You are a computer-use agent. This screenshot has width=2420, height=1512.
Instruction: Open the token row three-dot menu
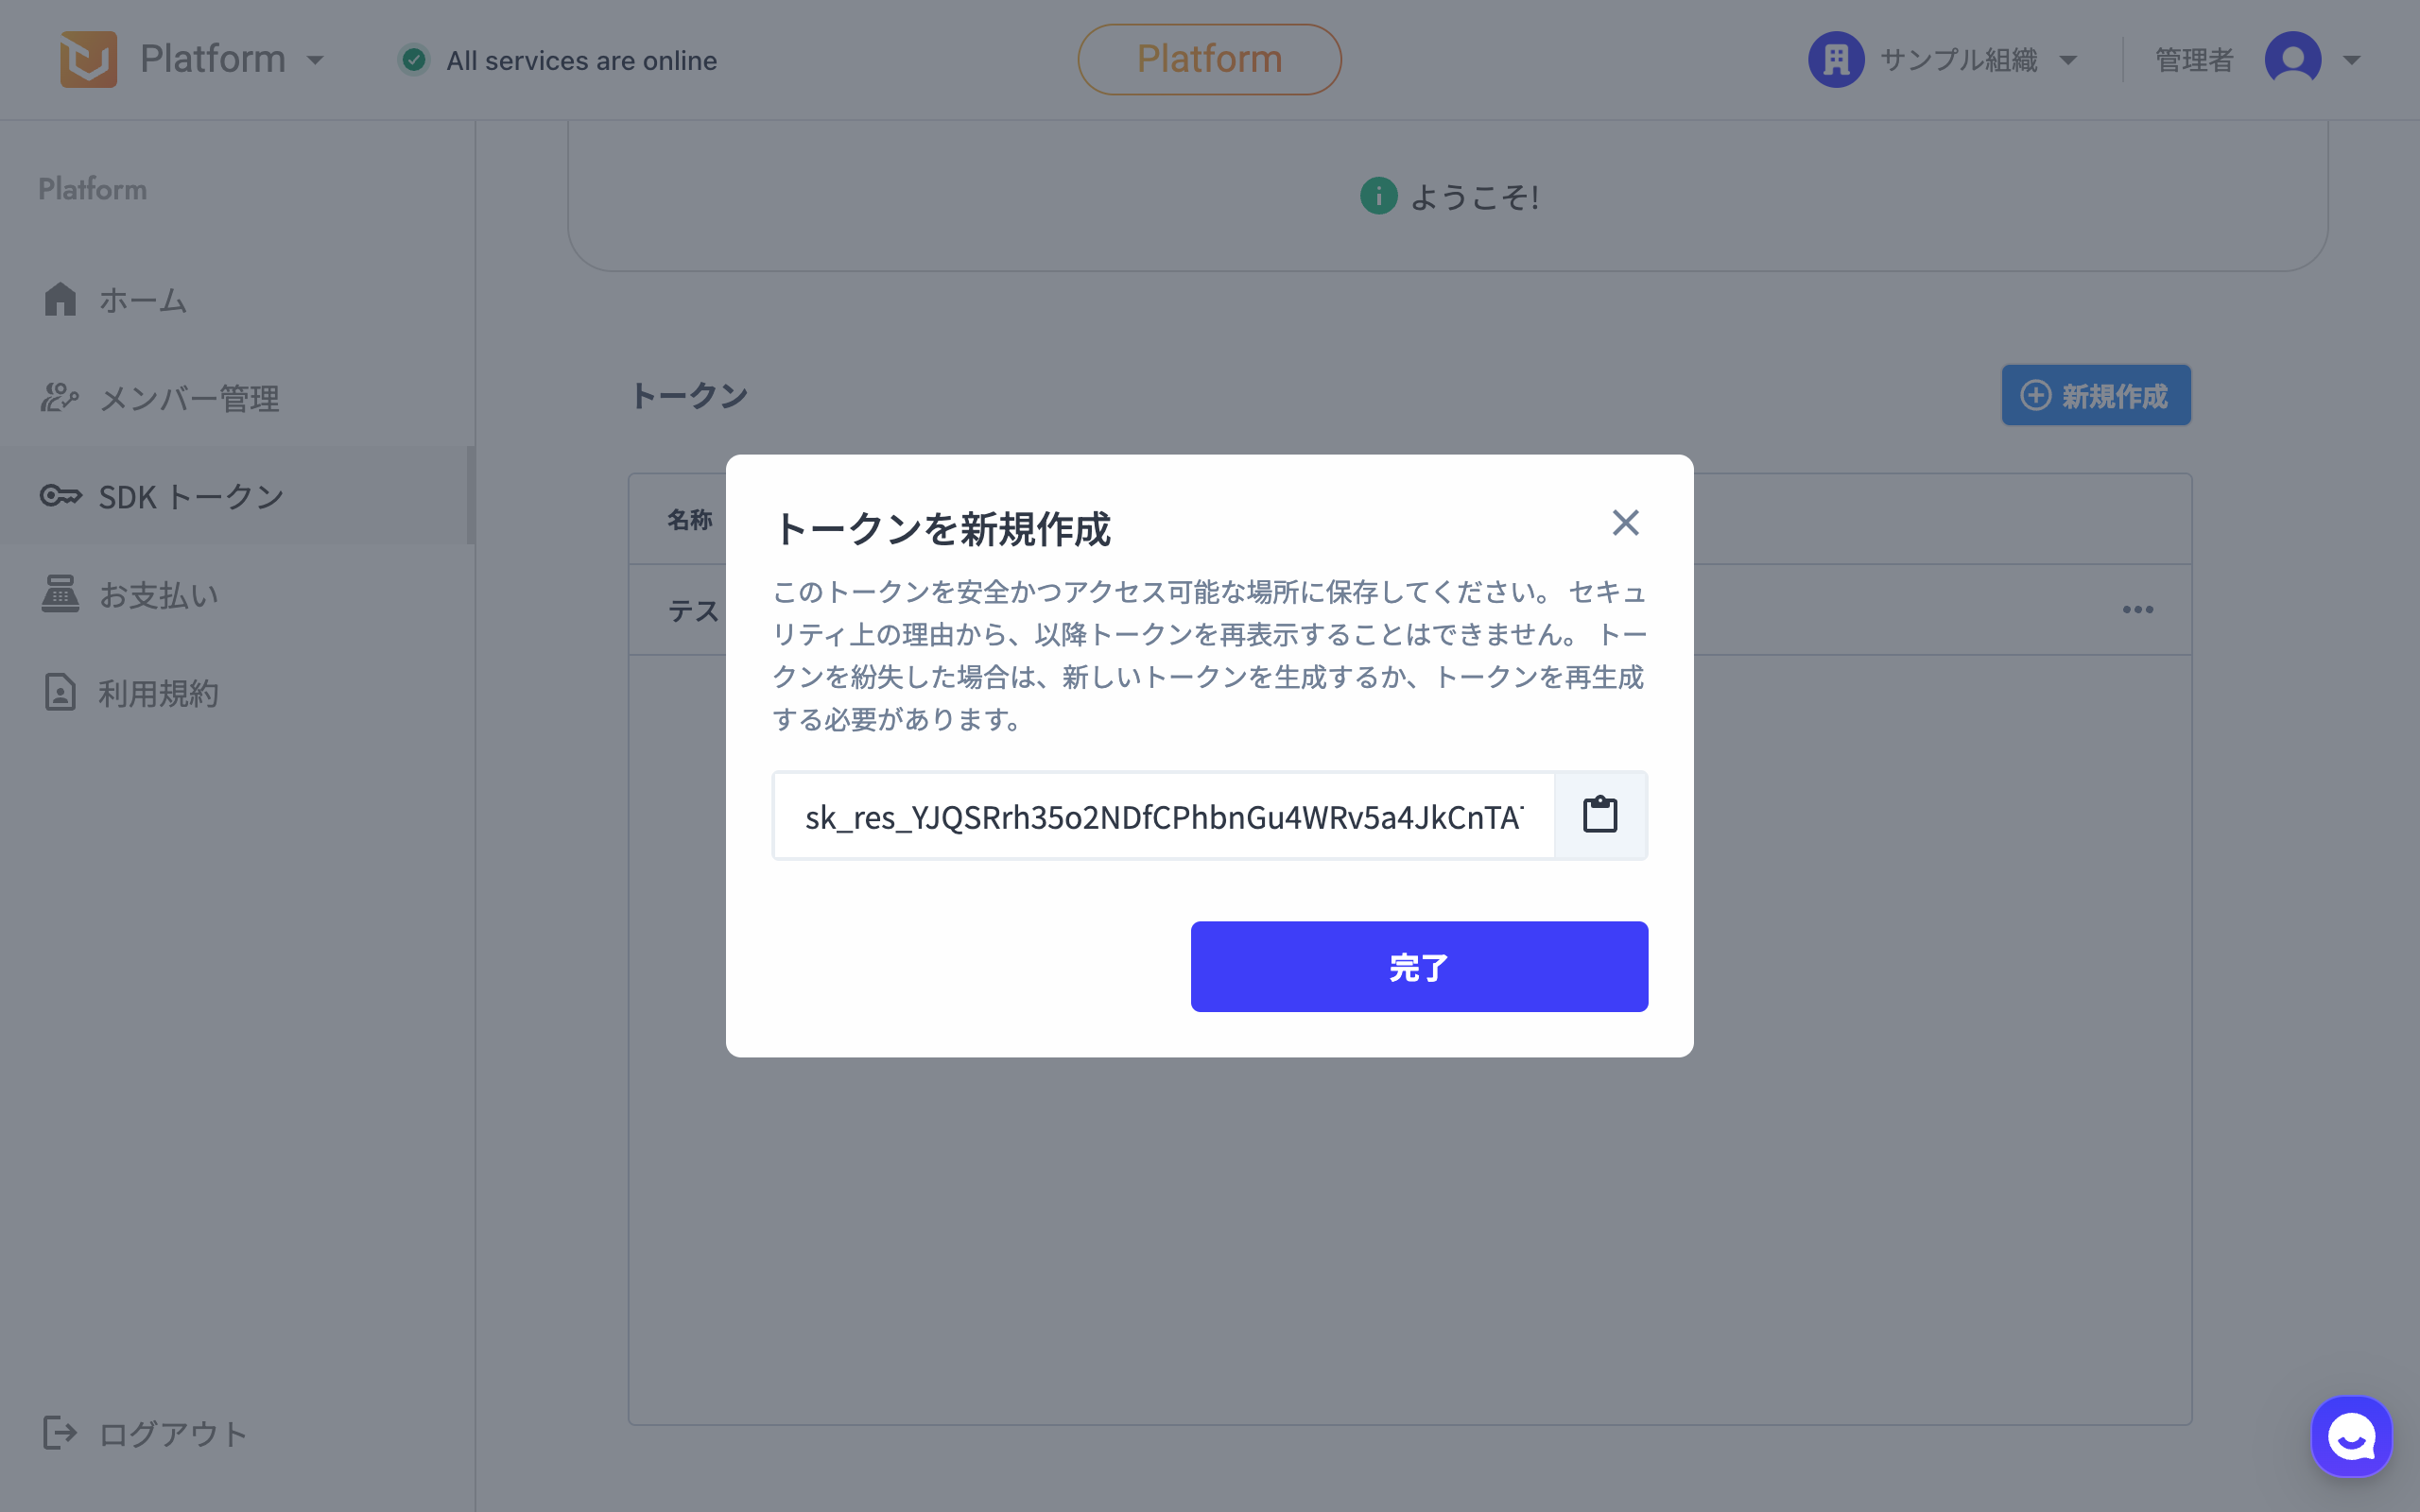pos(2137,609)
